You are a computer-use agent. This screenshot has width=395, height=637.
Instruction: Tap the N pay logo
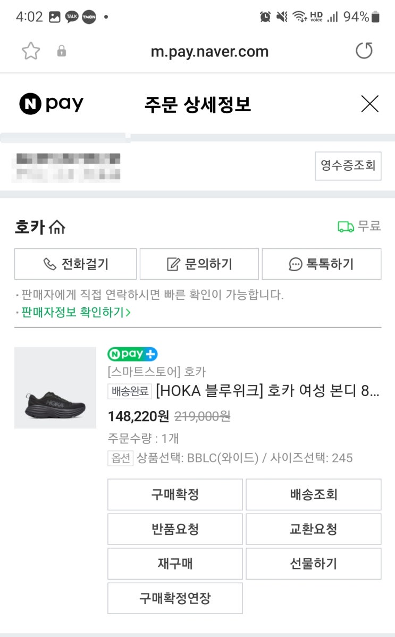point(51,104)
